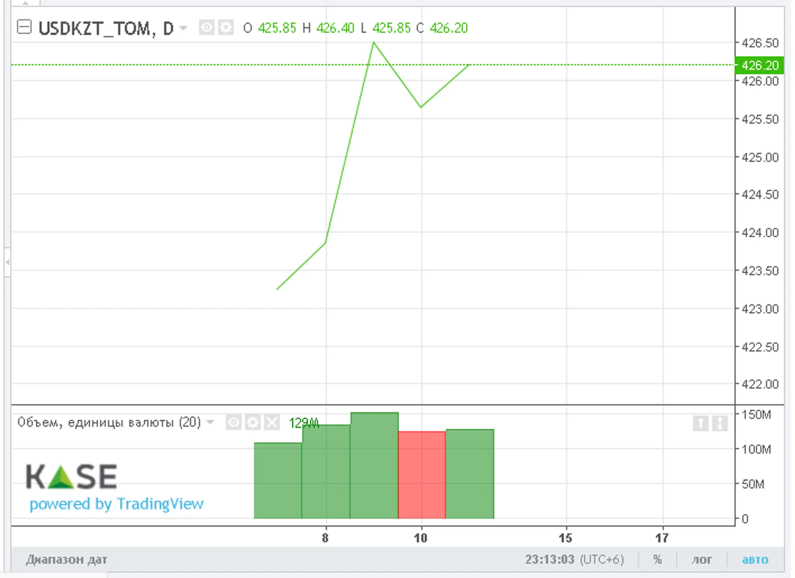
Task: Click the 23:13:03 (UTC+6) timezone clock
Action: pyautogui.click(x=574, y=560)
